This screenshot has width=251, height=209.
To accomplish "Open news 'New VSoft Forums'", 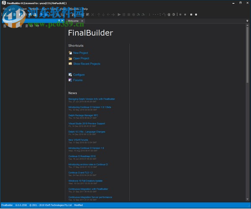I will pyautogui.click(x=78, y=140).
